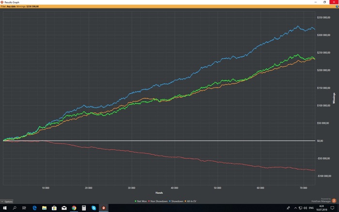Click the $200 000,00 axis value
The height and width of the screenshot is (212, 339).
coord(324,70)
